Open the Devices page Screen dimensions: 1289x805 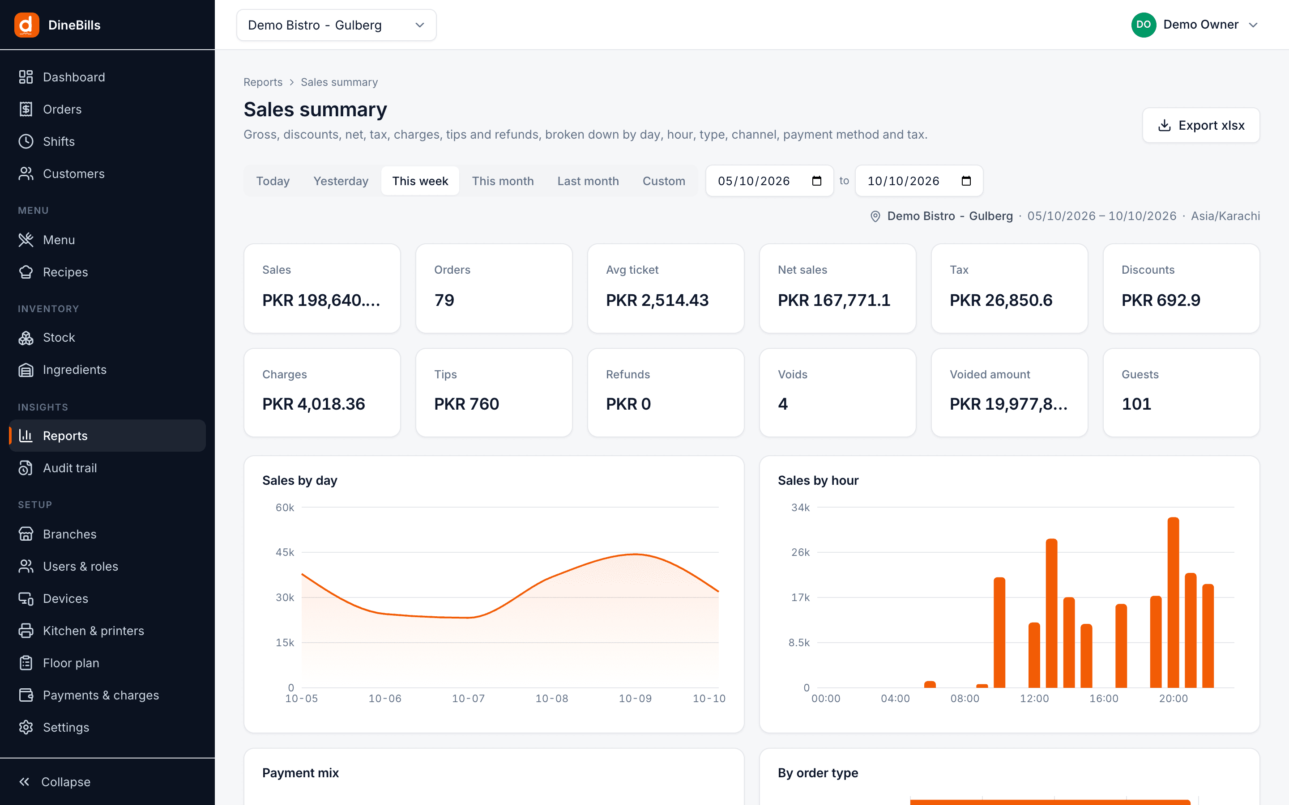tap(107, 598)
